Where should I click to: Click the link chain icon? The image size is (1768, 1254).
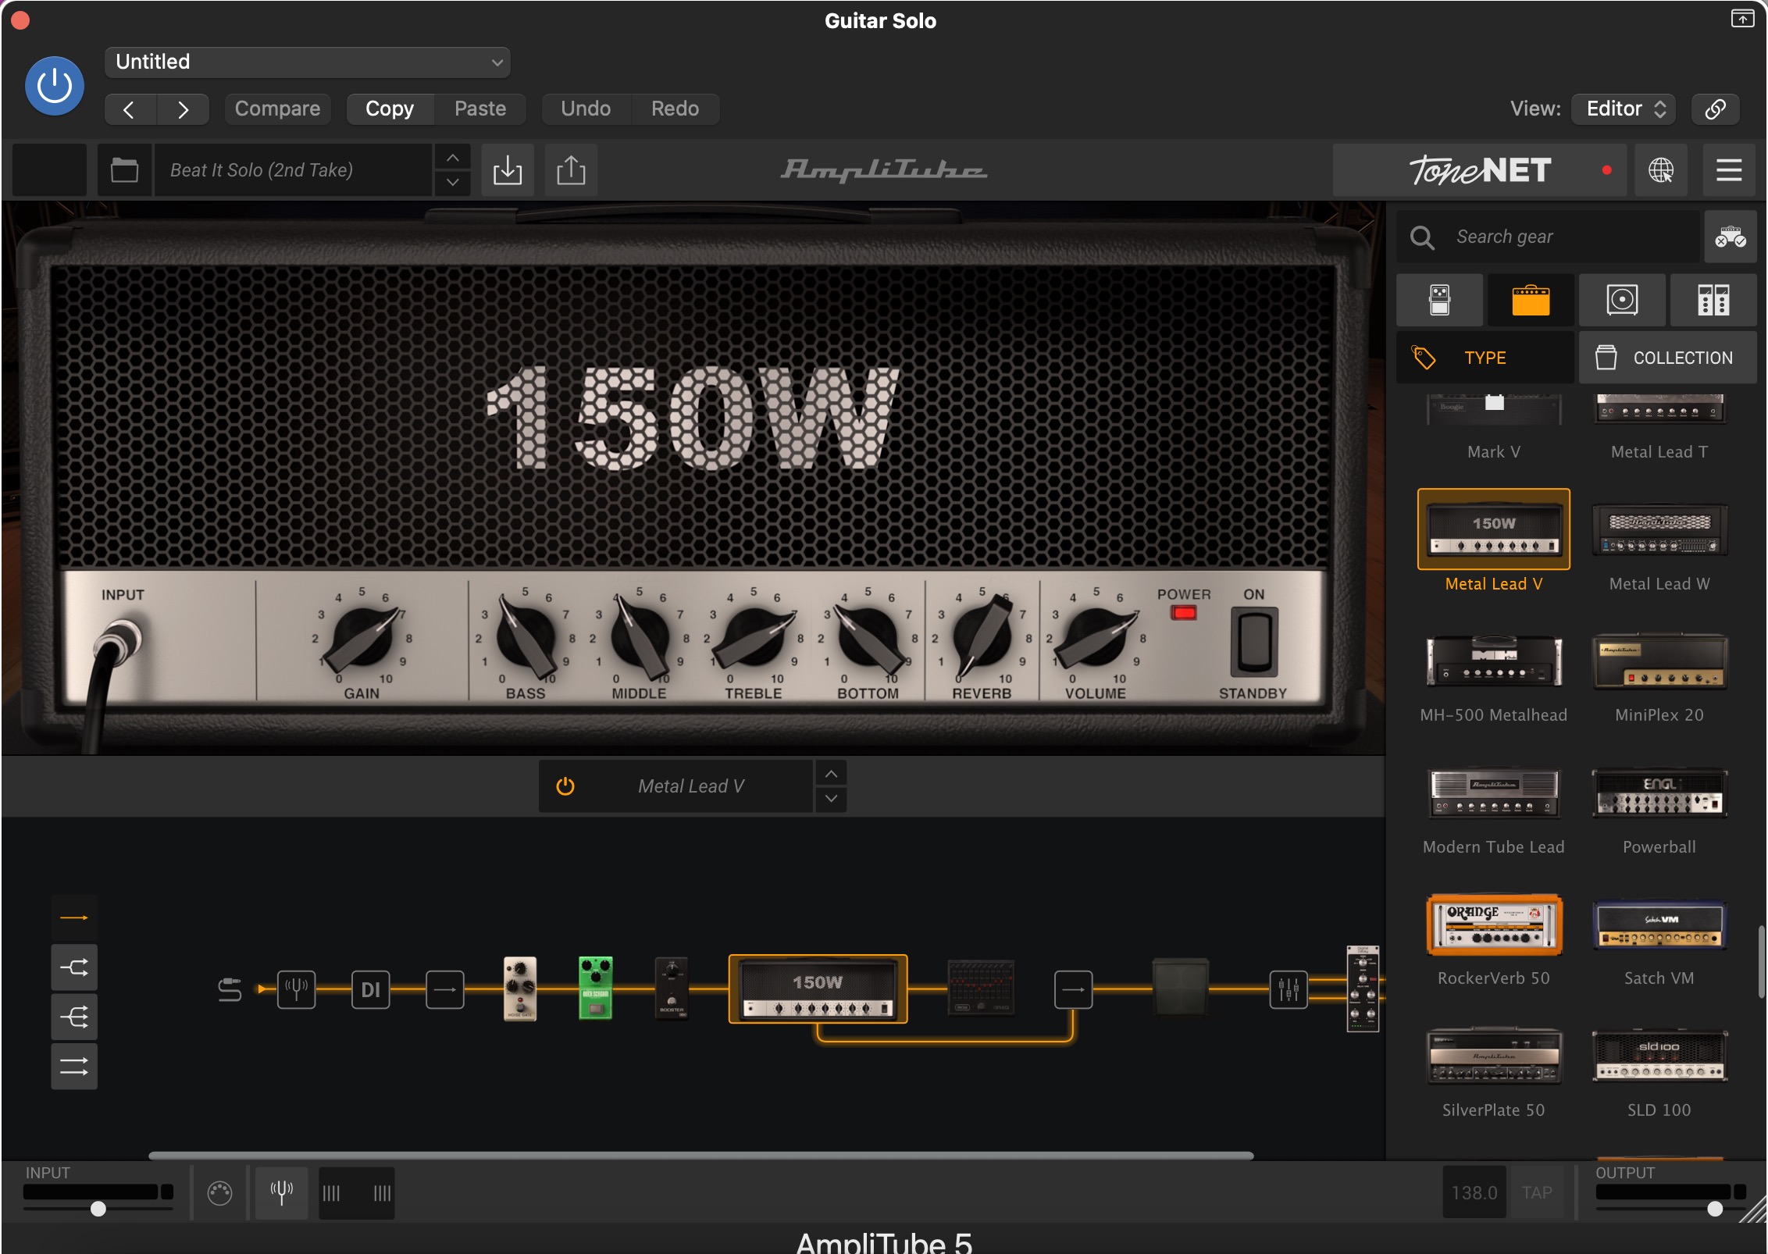[1716, 109]
